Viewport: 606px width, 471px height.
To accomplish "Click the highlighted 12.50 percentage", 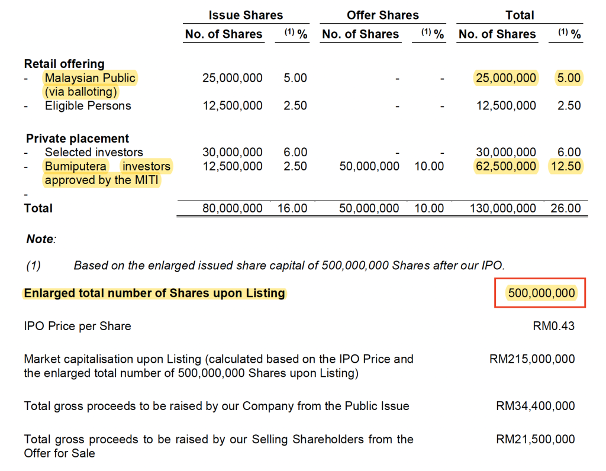I will [566, 166].
